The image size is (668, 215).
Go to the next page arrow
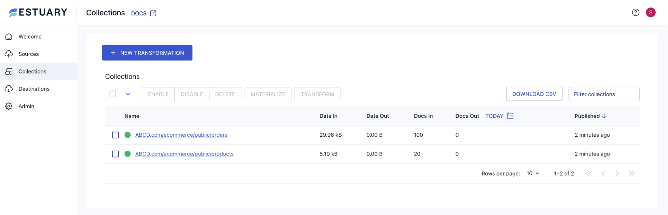[x=617, y=174]
